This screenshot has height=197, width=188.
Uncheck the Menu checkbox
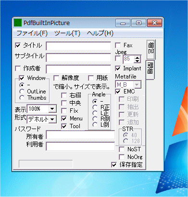point(64,118)
